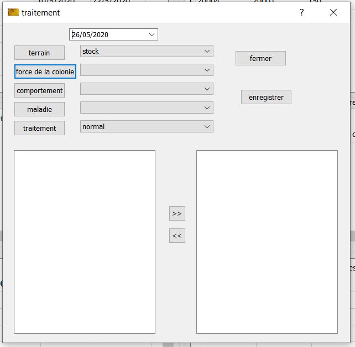
Task: Click inside the right empty list box
Action: 267,242
